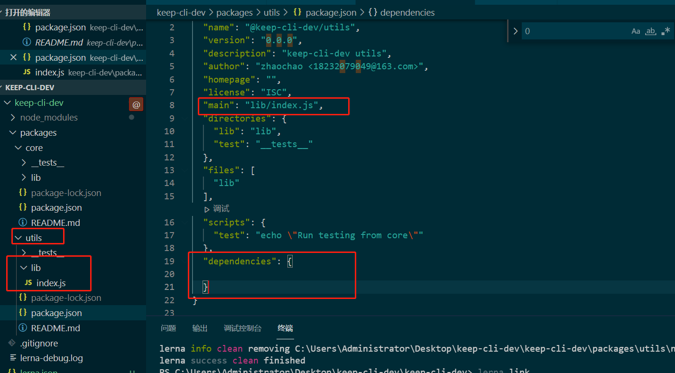675x373 pixels.
Task: Click the "license": "ISC" line
Action: coord(247,92)
